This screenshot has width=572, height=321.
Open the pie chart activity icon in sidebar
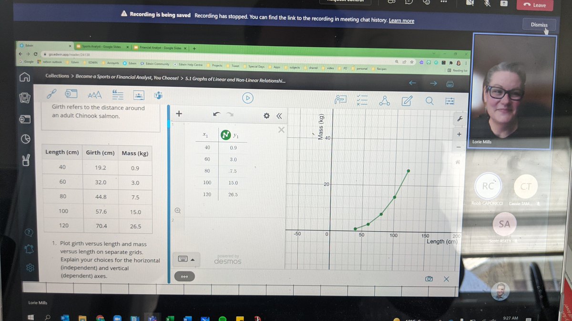tap(26, 139)
